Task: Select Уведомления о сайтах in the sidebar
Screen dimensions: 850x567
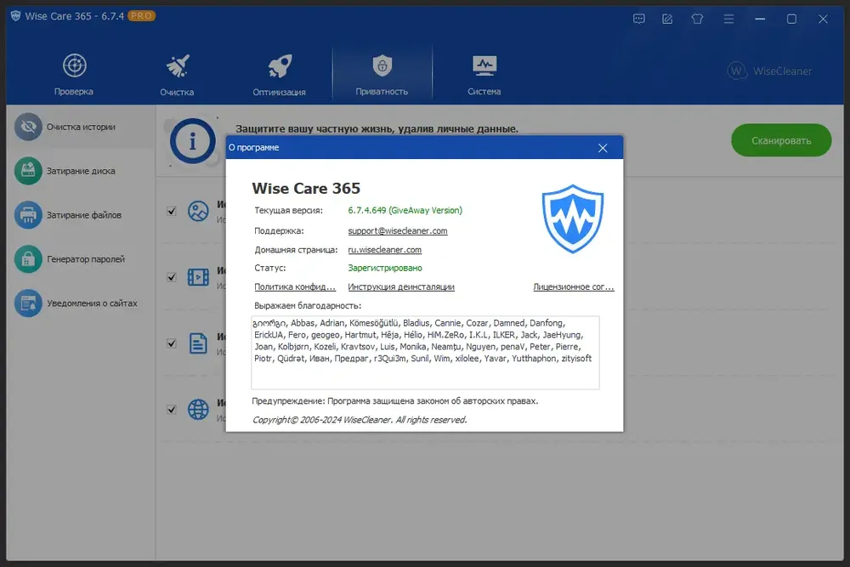Action: [81, 303]
